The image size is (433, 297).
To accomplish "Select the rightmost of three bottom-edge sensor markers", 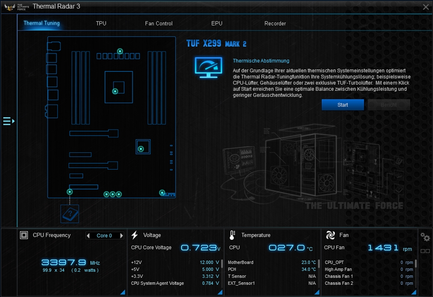I will click(x=119, y=194).
